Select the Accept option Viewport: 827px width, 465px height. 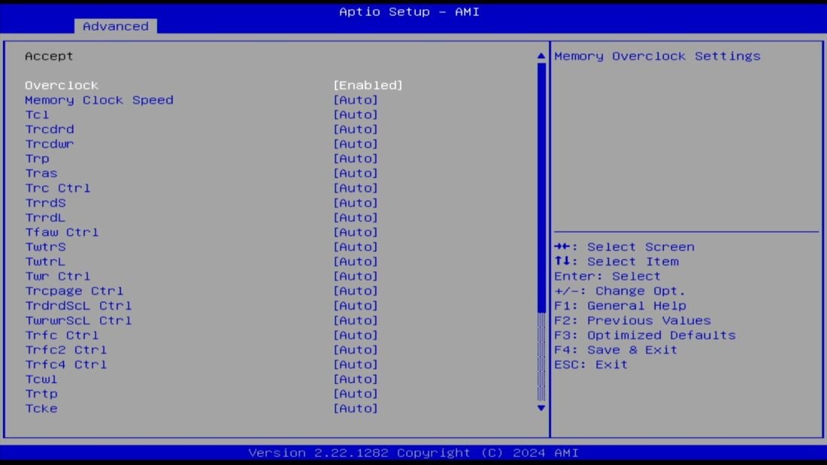tap(49, 56)
